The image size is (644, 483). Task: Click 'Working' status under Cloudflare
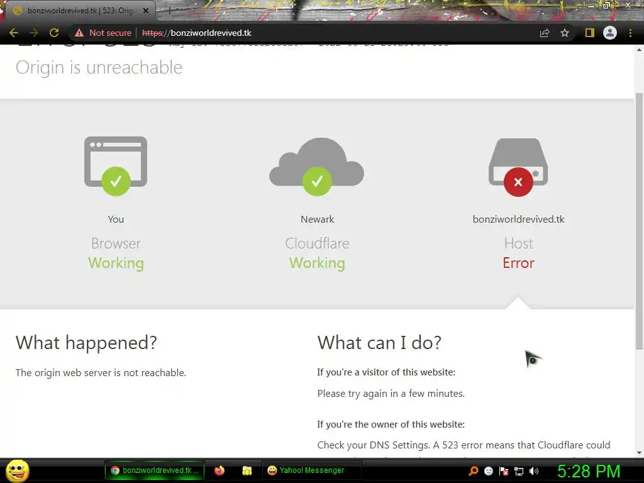point(317,264)
